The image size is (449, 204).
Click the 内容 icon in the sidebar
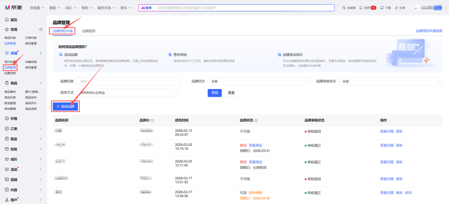point(7,190)
